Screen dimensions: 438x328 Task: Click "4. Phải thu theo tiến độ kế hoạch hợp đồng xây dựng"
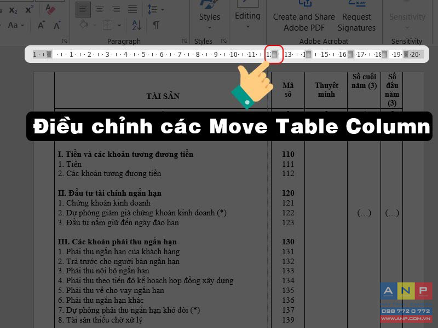pos(146,280)
